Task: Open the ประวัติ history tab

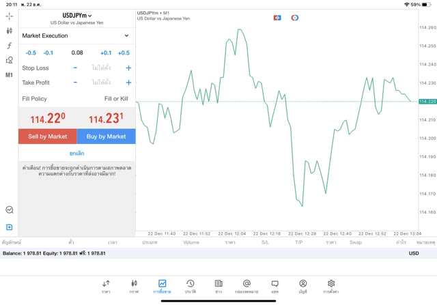Action: pyautogui.click(x=191, y=287)
